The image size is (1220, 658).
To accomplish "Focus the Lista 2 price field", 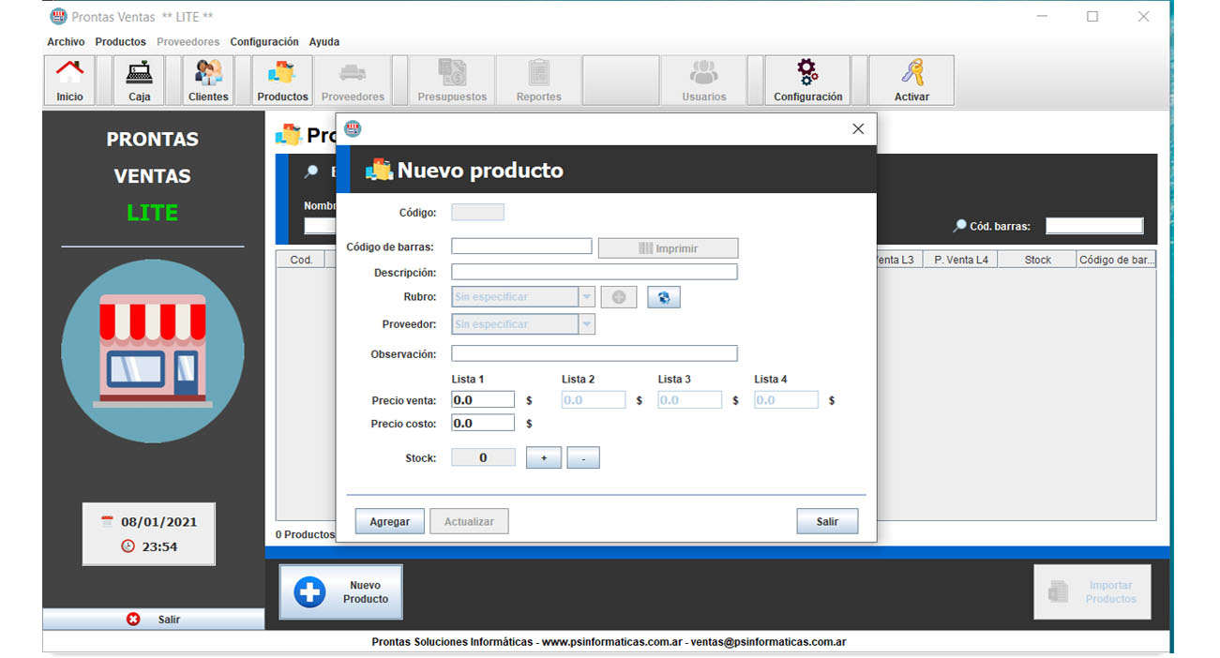I will tap(594, 399).
